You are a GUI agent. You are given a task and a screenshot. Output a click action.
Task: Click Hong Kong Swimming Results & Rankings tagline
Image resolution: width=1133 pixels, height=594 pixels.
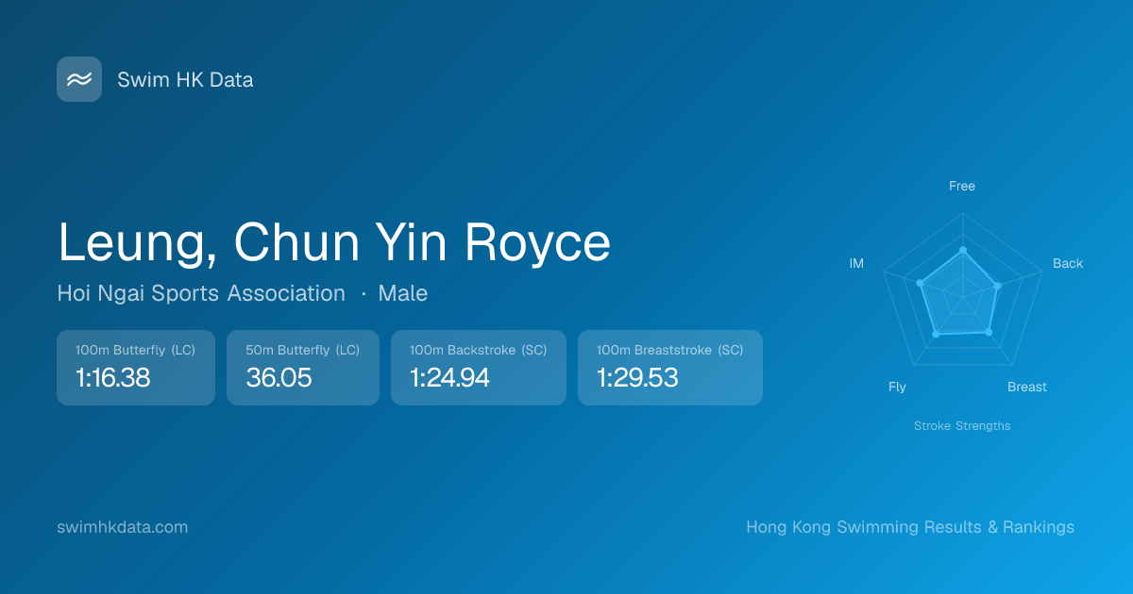910,527
